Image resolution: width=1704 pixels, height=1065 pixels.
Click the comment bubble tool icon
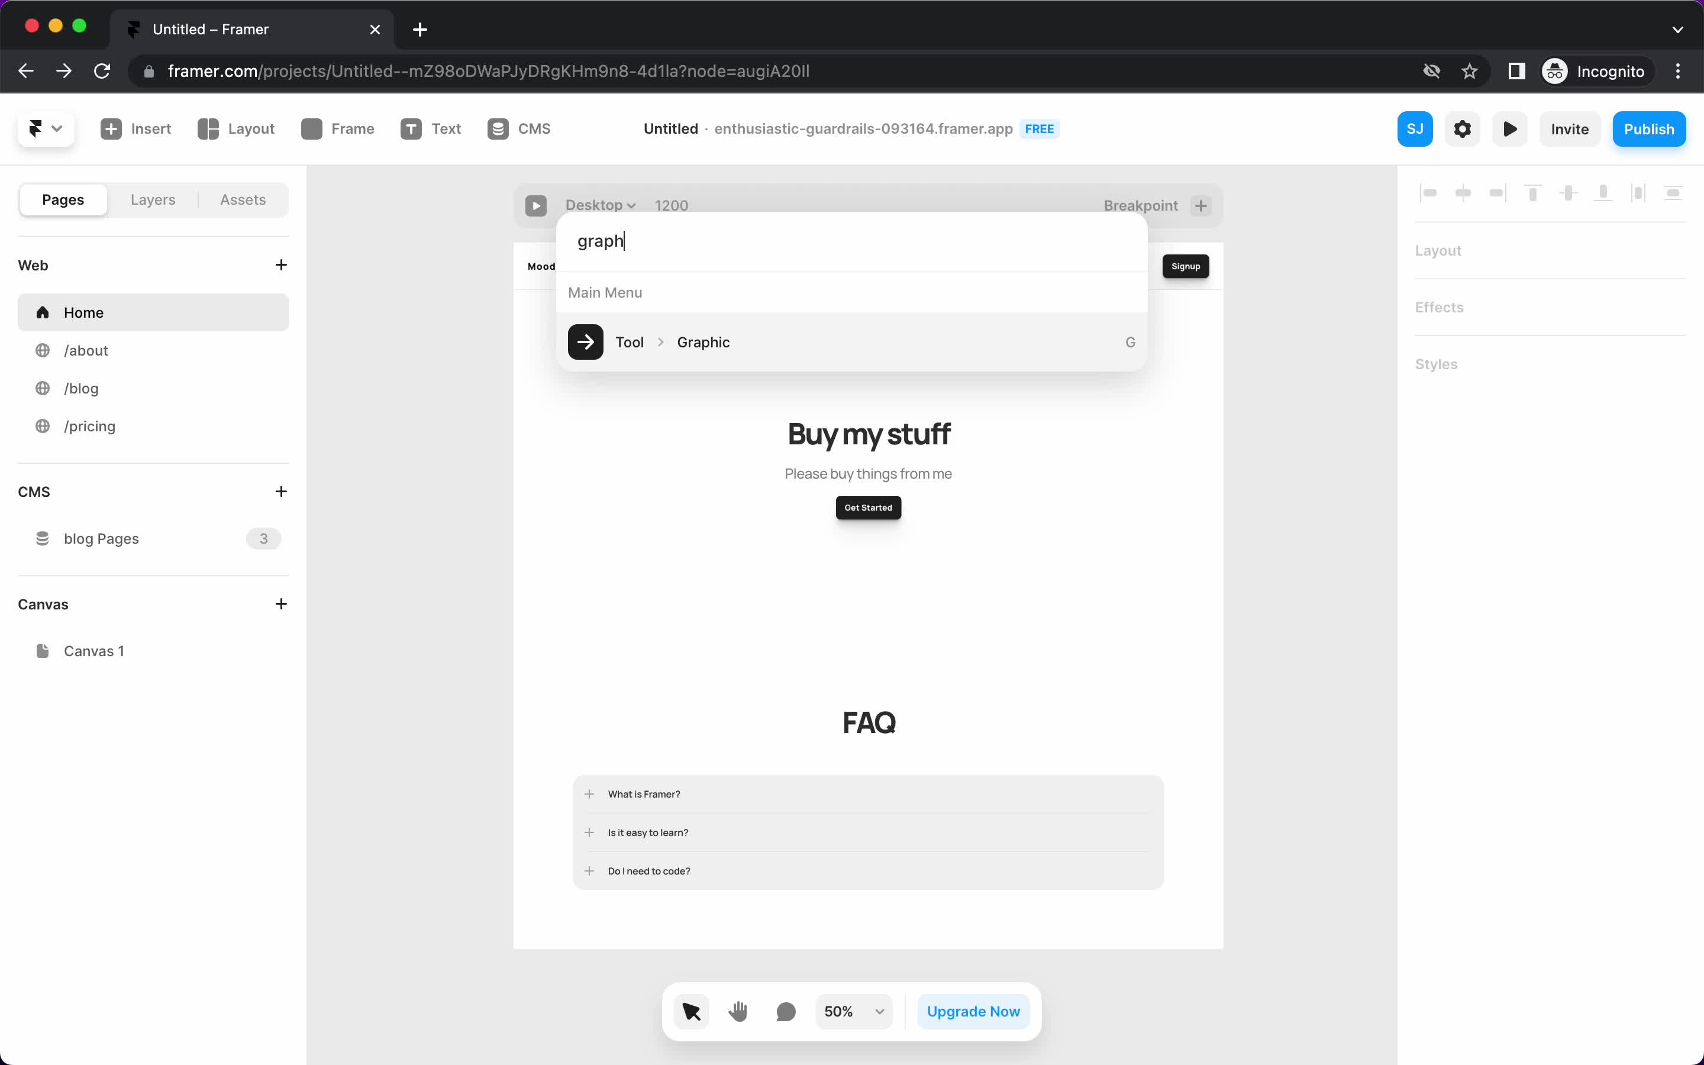click(786, 1011)
